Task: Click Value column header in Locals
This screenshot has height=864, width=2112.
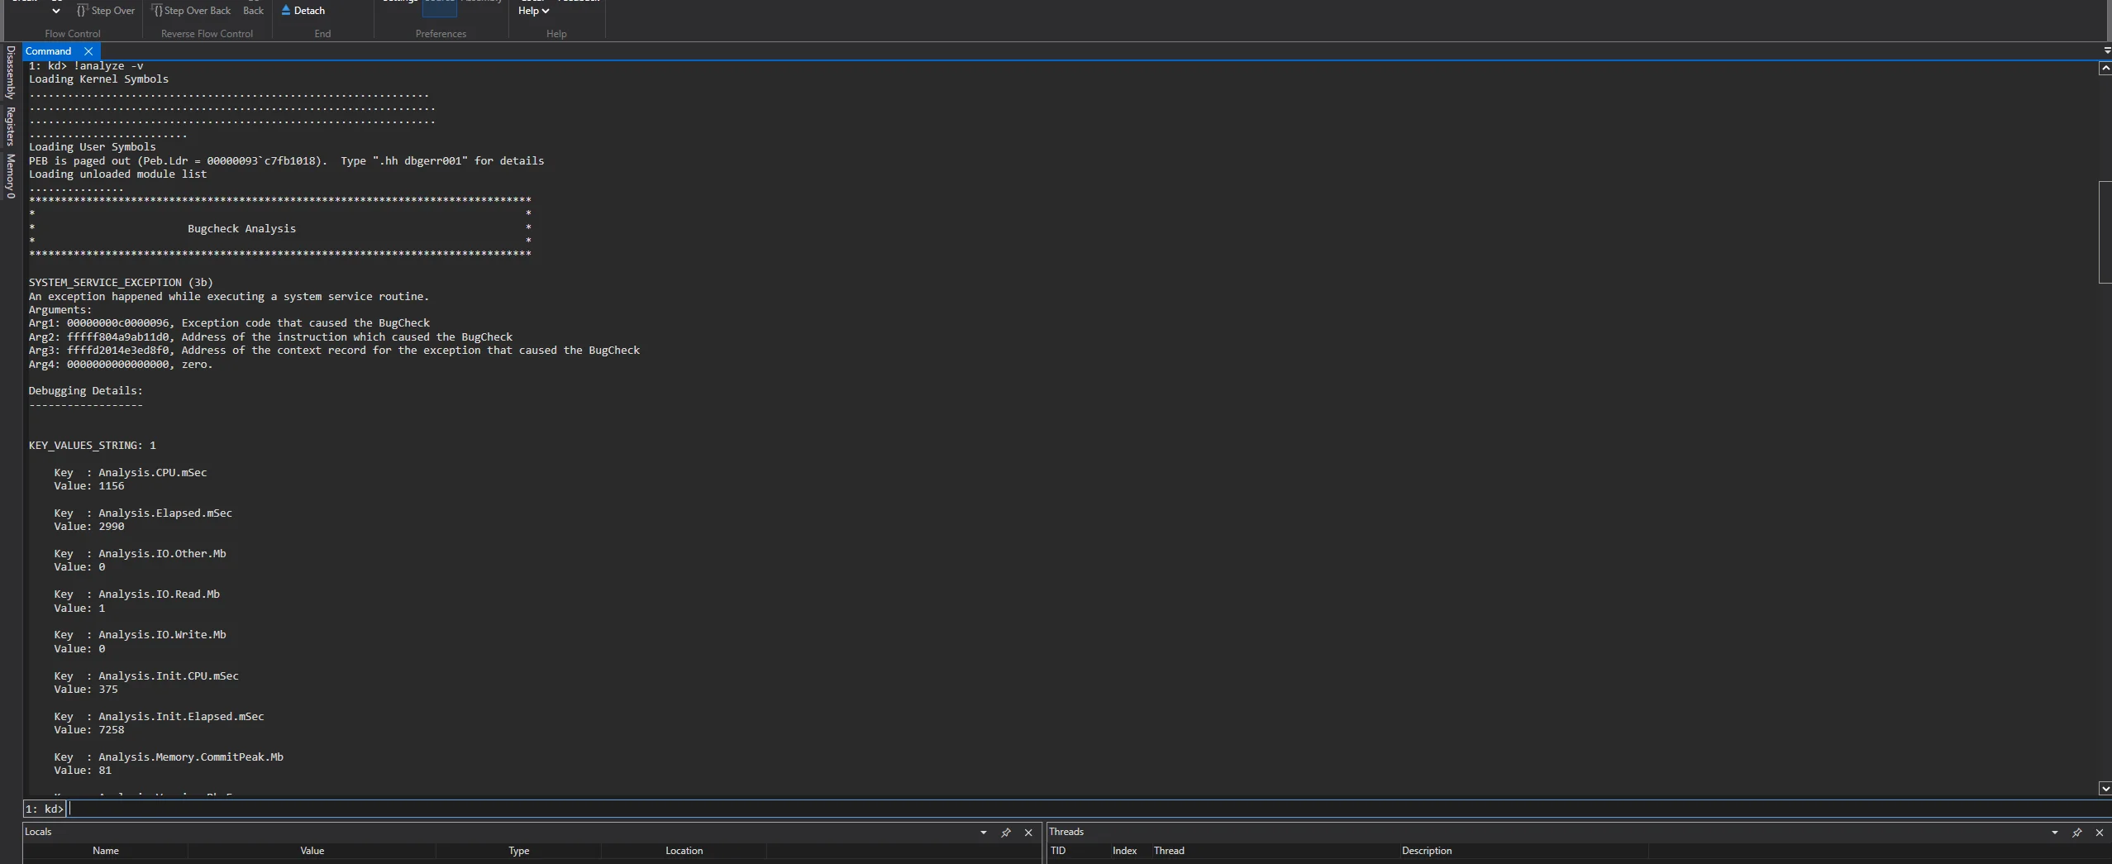Action: coord(312,851)
